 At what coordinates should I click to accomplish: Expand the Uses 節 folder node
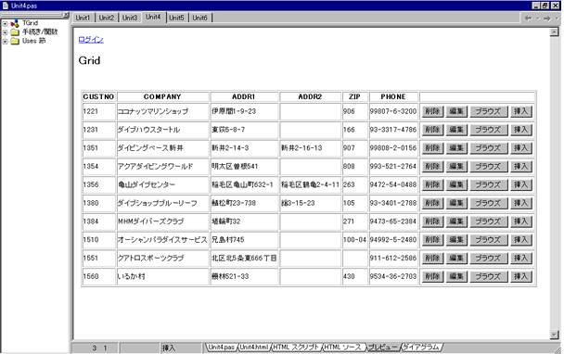[5, 42]
